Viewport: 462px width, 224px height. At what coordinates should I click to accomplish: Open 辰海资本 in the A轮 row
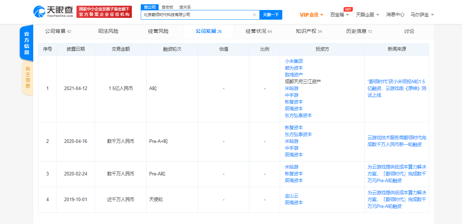[x=294, y=109]
